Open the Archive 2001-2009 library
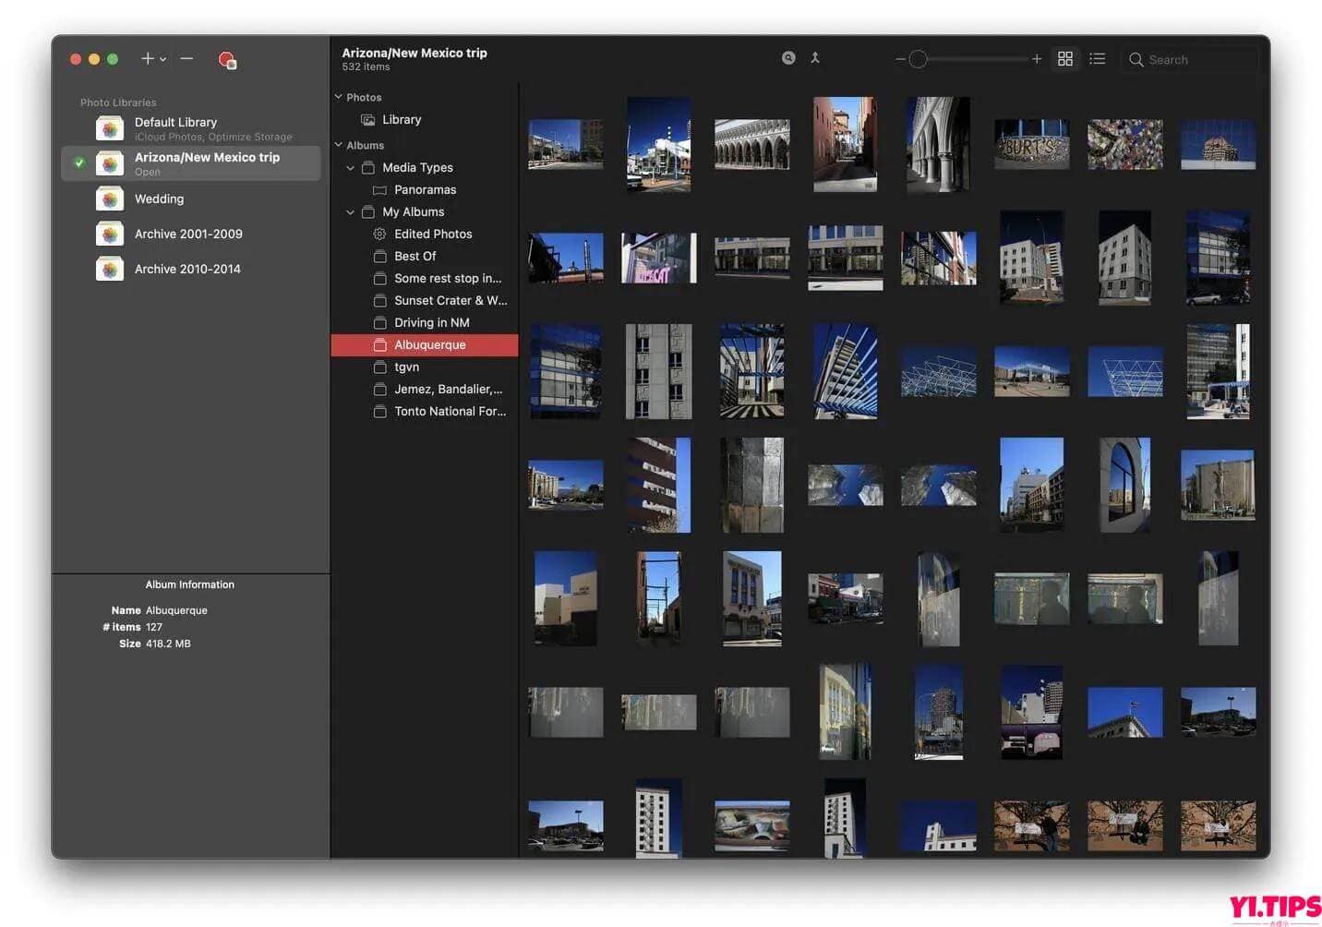The image size is (1322, 927). coord(188,234)
